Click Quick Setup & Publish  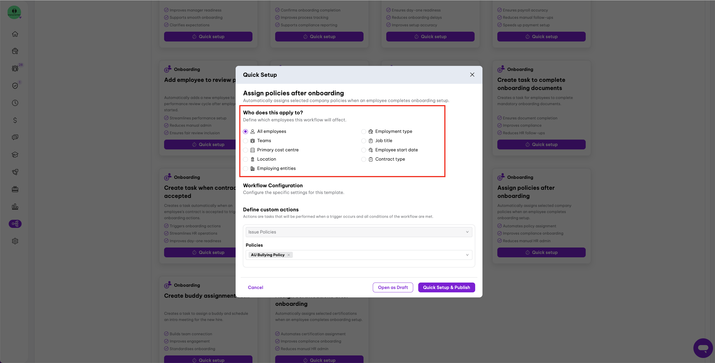tap(446, 287)
